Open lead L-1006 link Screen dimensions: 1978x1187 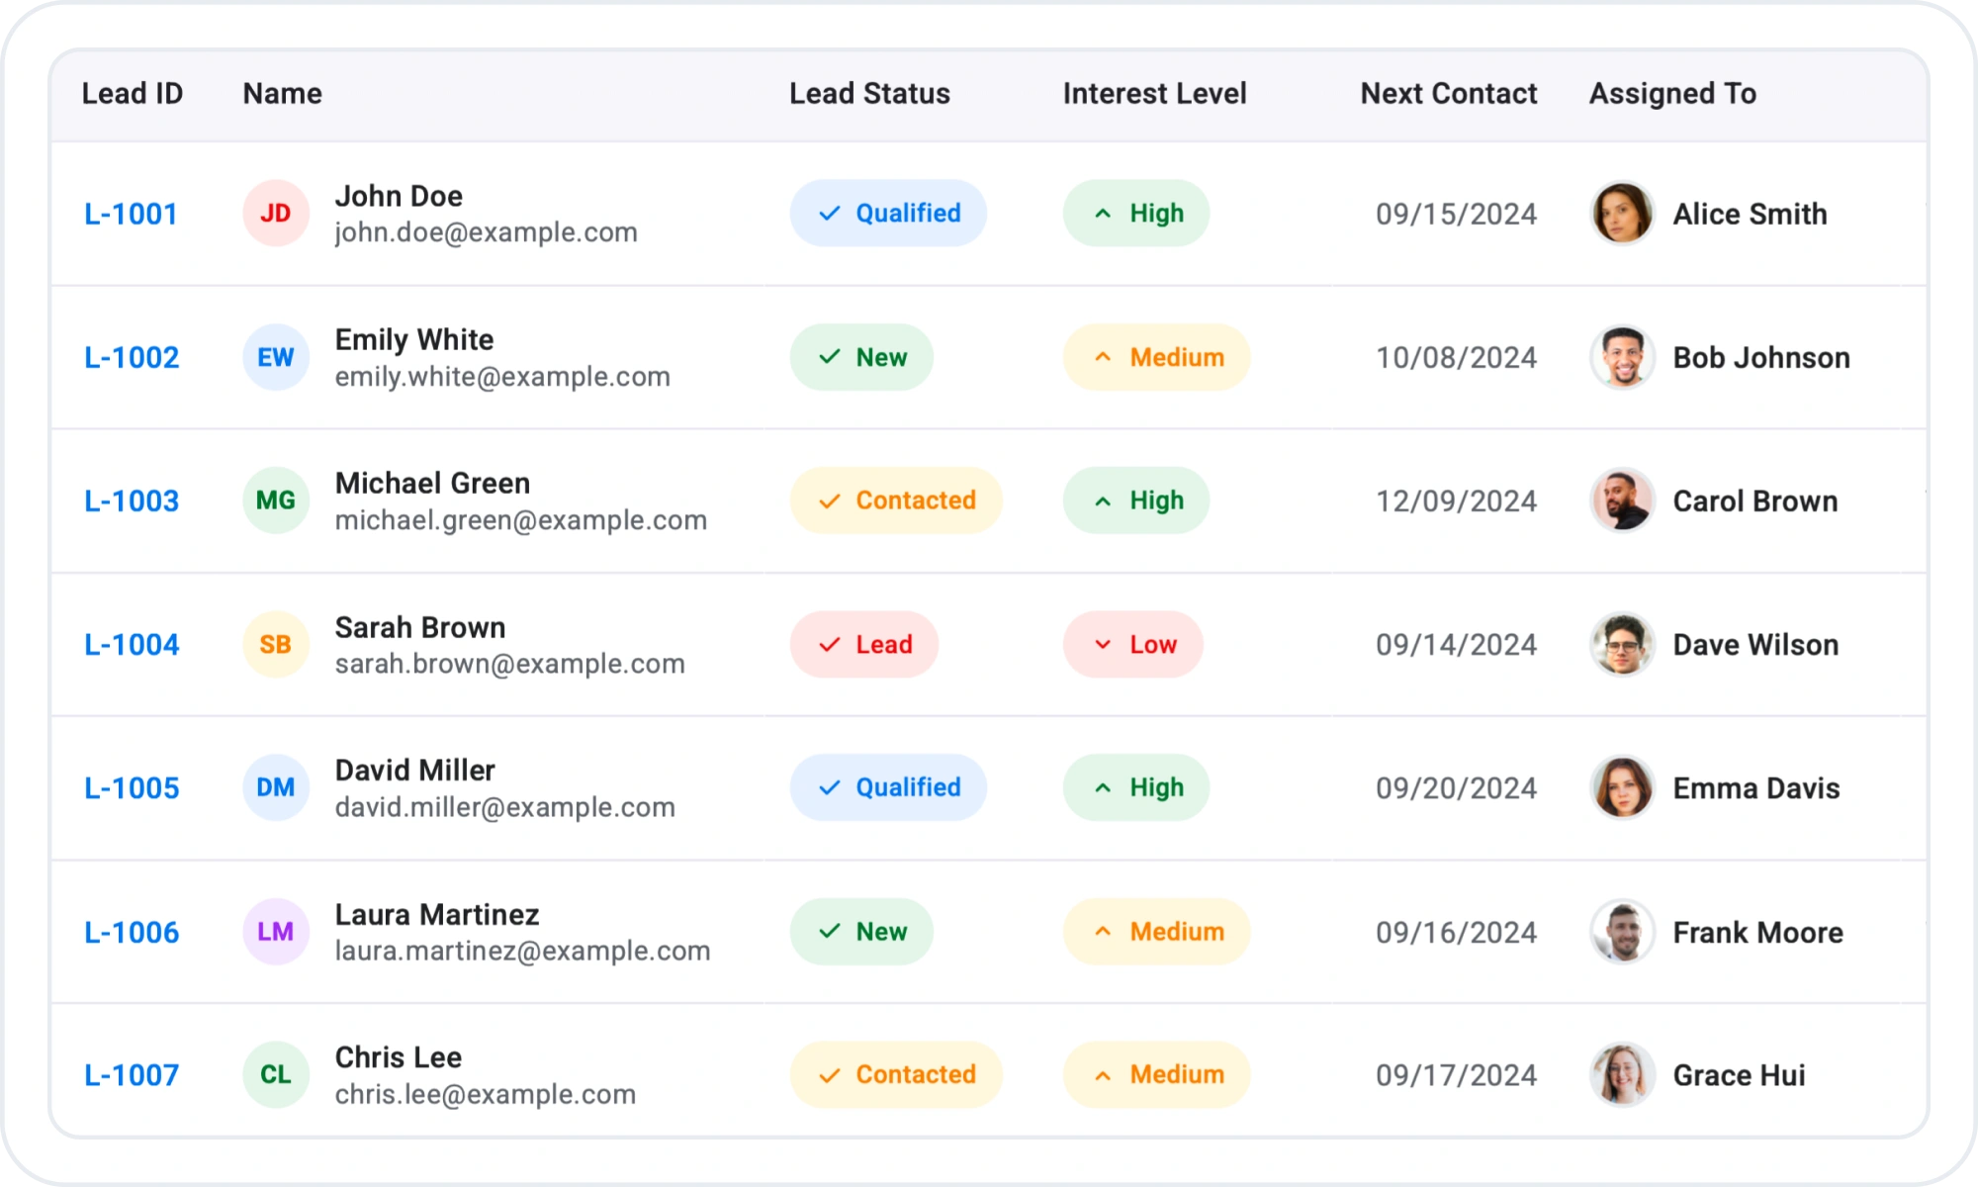pyautogui.click(x=132, y=932)
